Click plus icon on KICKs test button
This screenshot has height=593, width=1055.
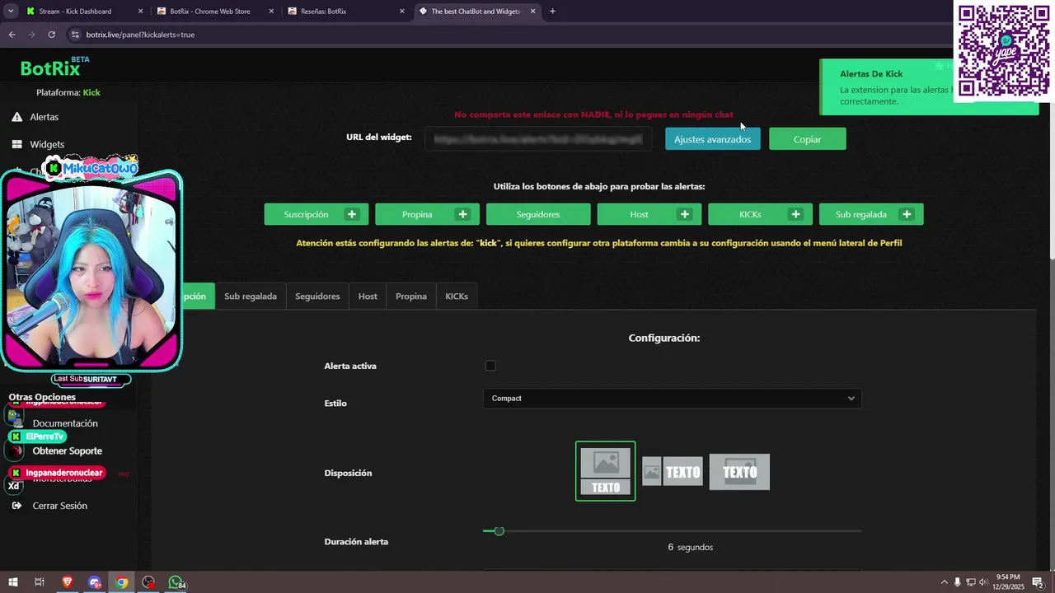796,214
